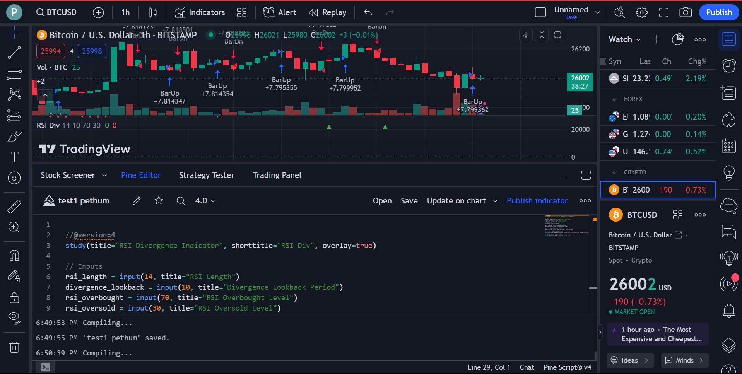Viewport: 742px width, 374px height.
Task: Select Bitcoin row in watchlist
Action: [657, 190]
